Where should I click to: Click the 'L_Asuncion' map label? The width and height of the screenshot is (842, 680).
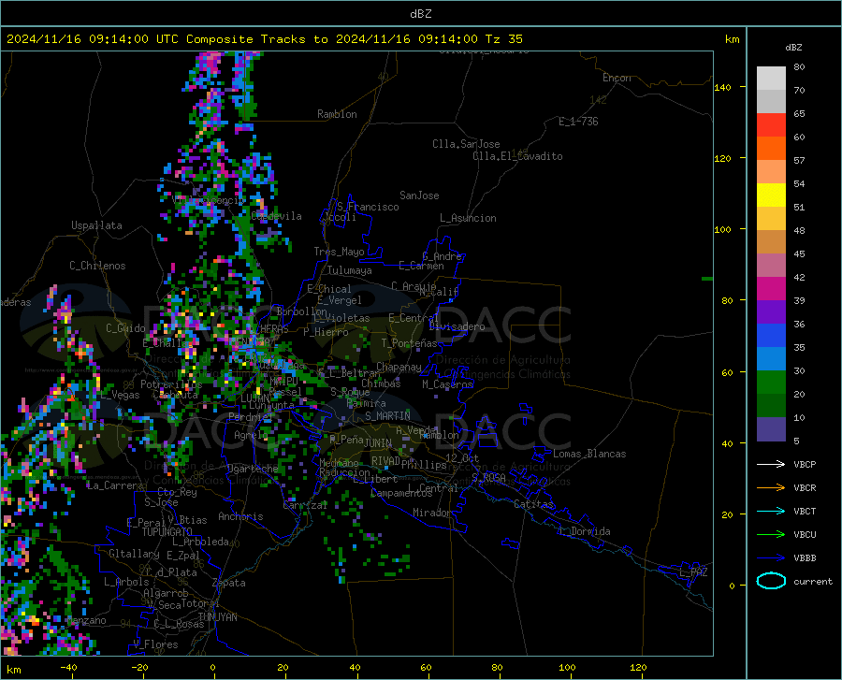click(468, 218)
